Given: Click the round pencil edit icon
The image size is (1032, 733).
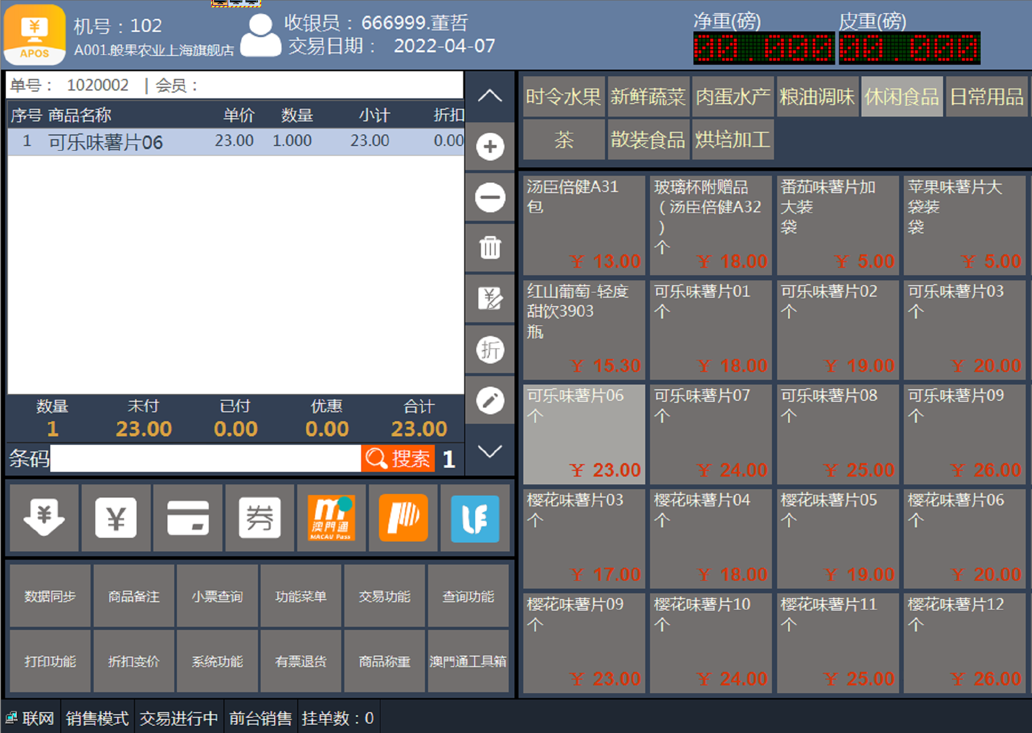Looking at the screenshot, I should coord(490,400).
